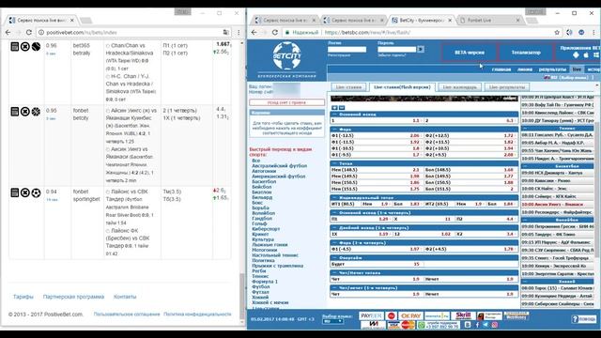Collapse the Овертайм section
Image resolution: width=601 pixels, height=338 pixels.
[334, 258]
